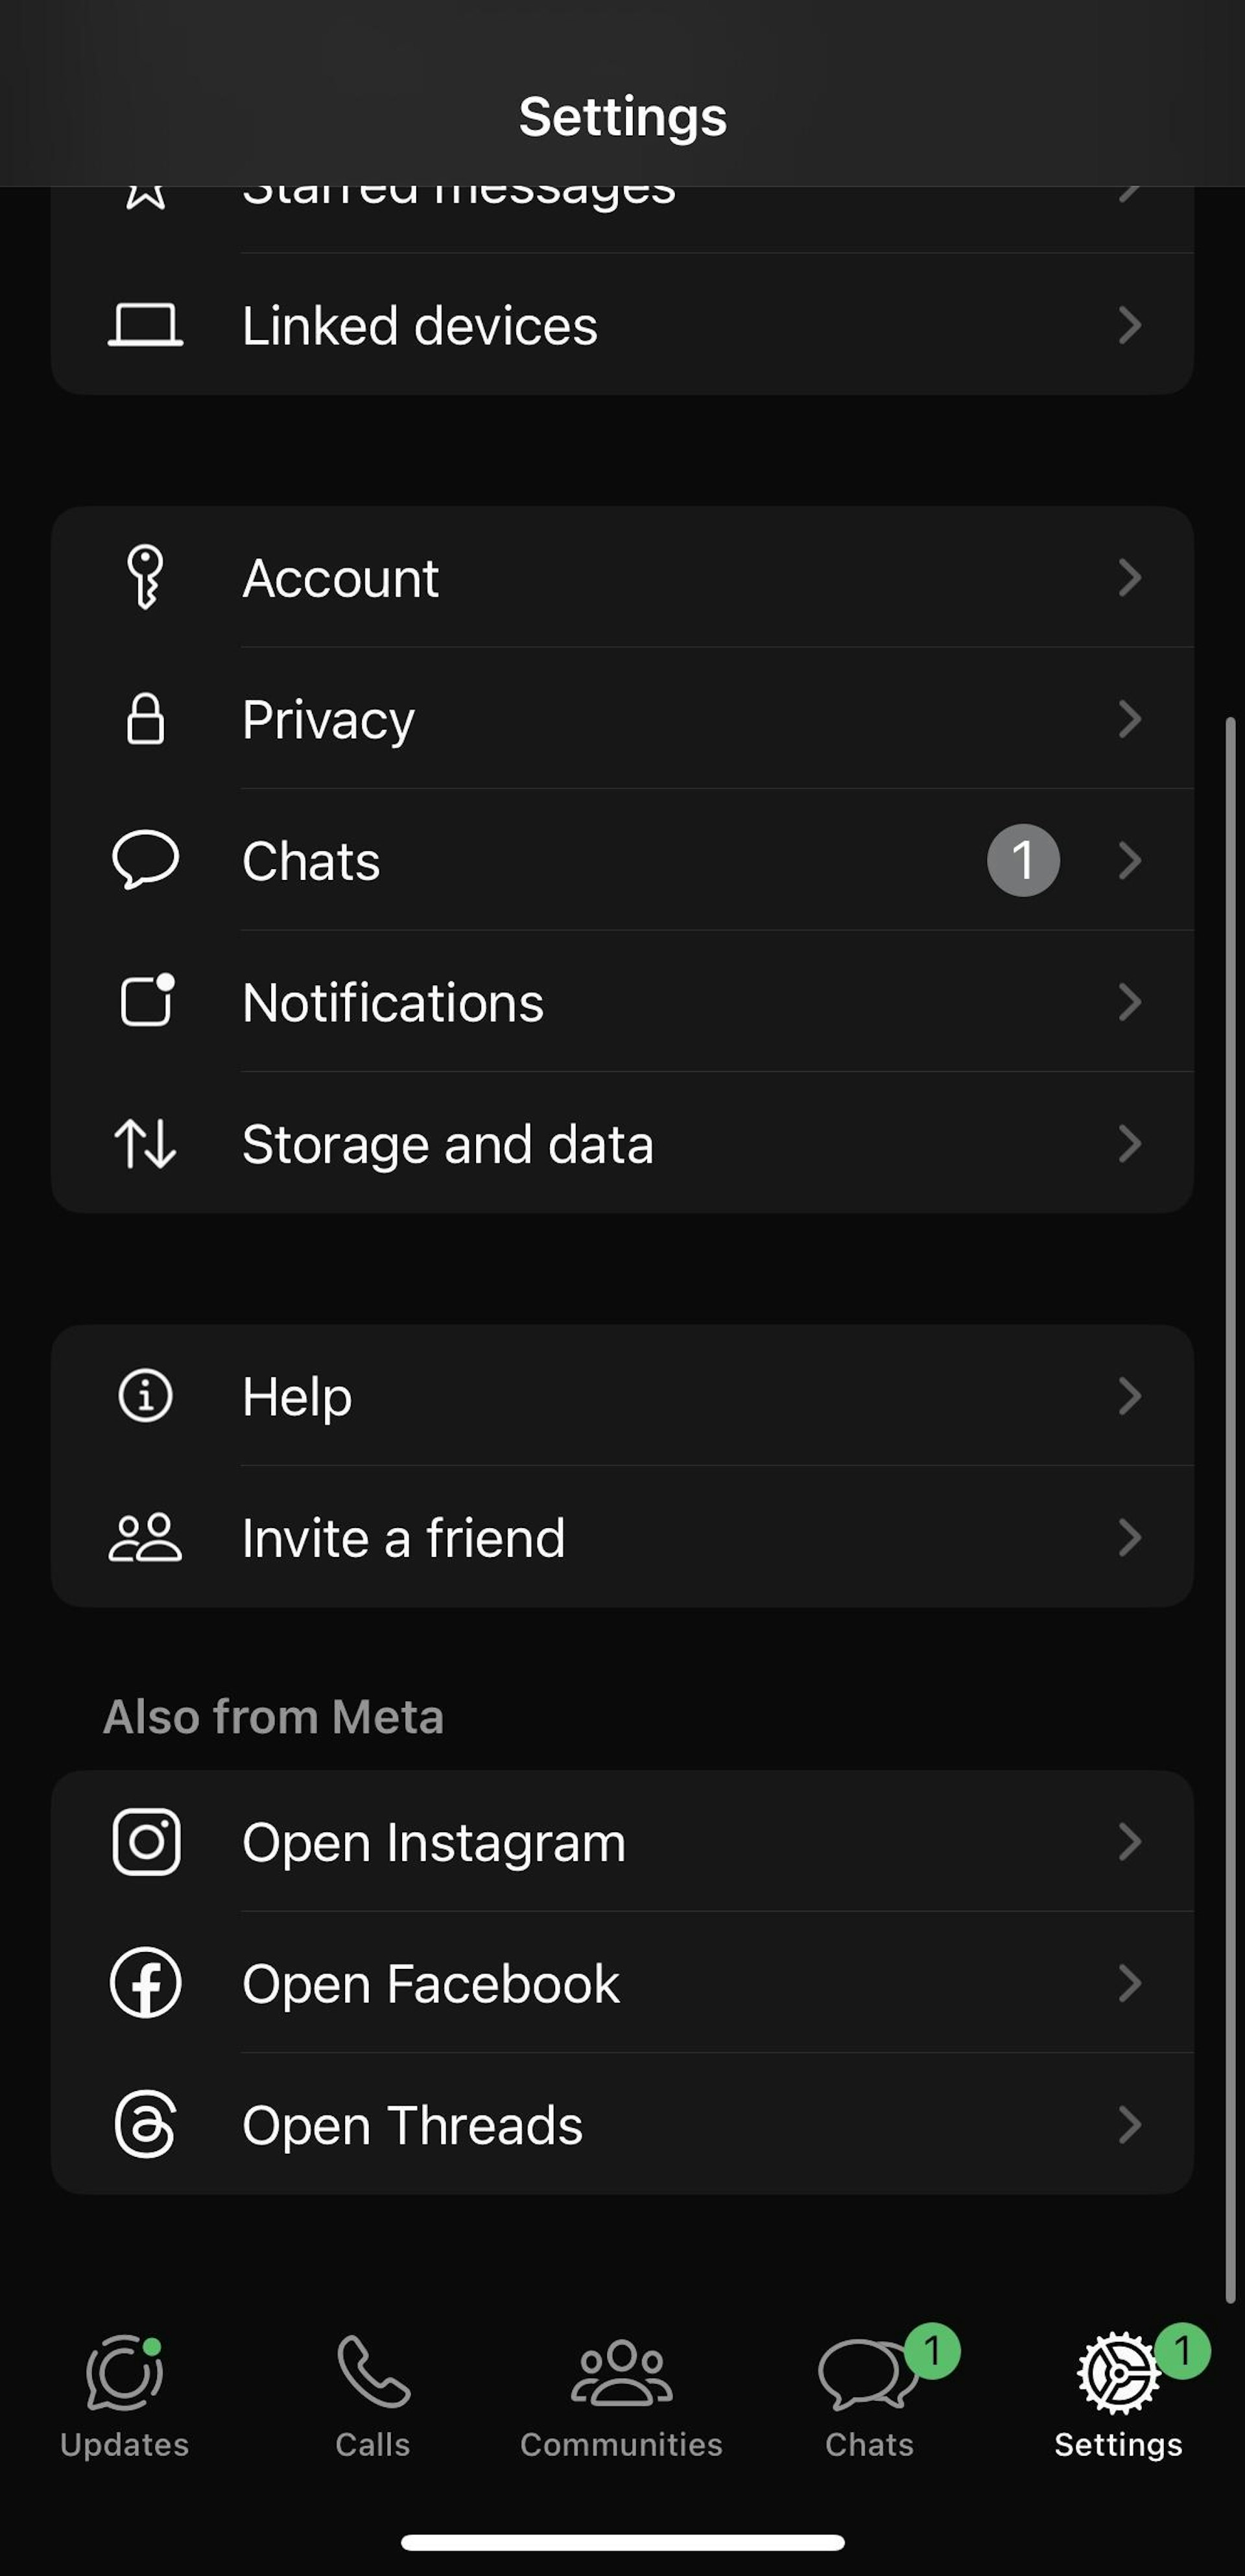
Task: Tap the Notifications badge icon
Action: 146,1001
